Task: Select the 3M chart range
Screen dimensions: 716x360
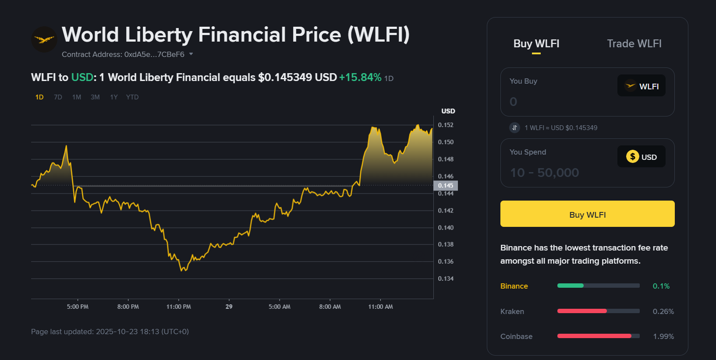Action: point(95,97)
